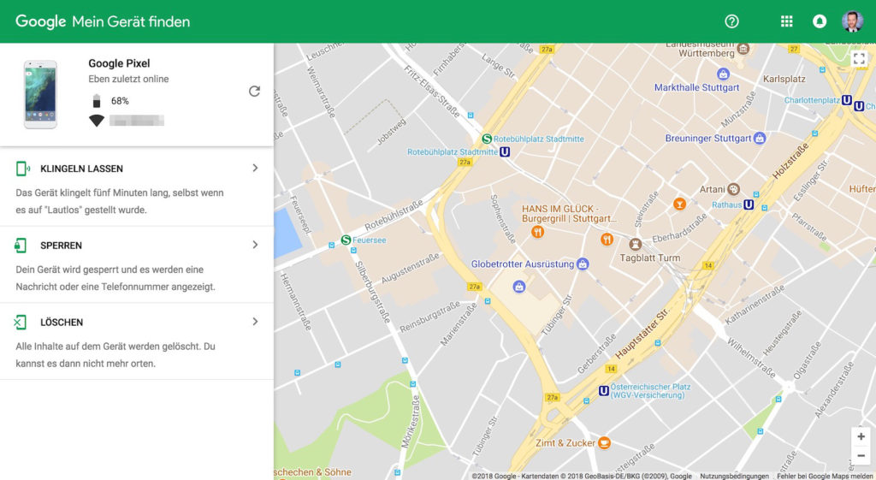The image size is (876, 480).
Task: Click the Hauptstätter Str. road label
Action: pos(642,334)
